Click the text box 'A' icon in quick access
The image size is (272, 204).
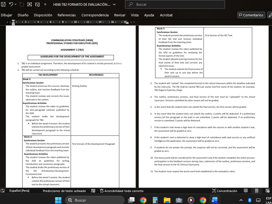coord(29,4)
